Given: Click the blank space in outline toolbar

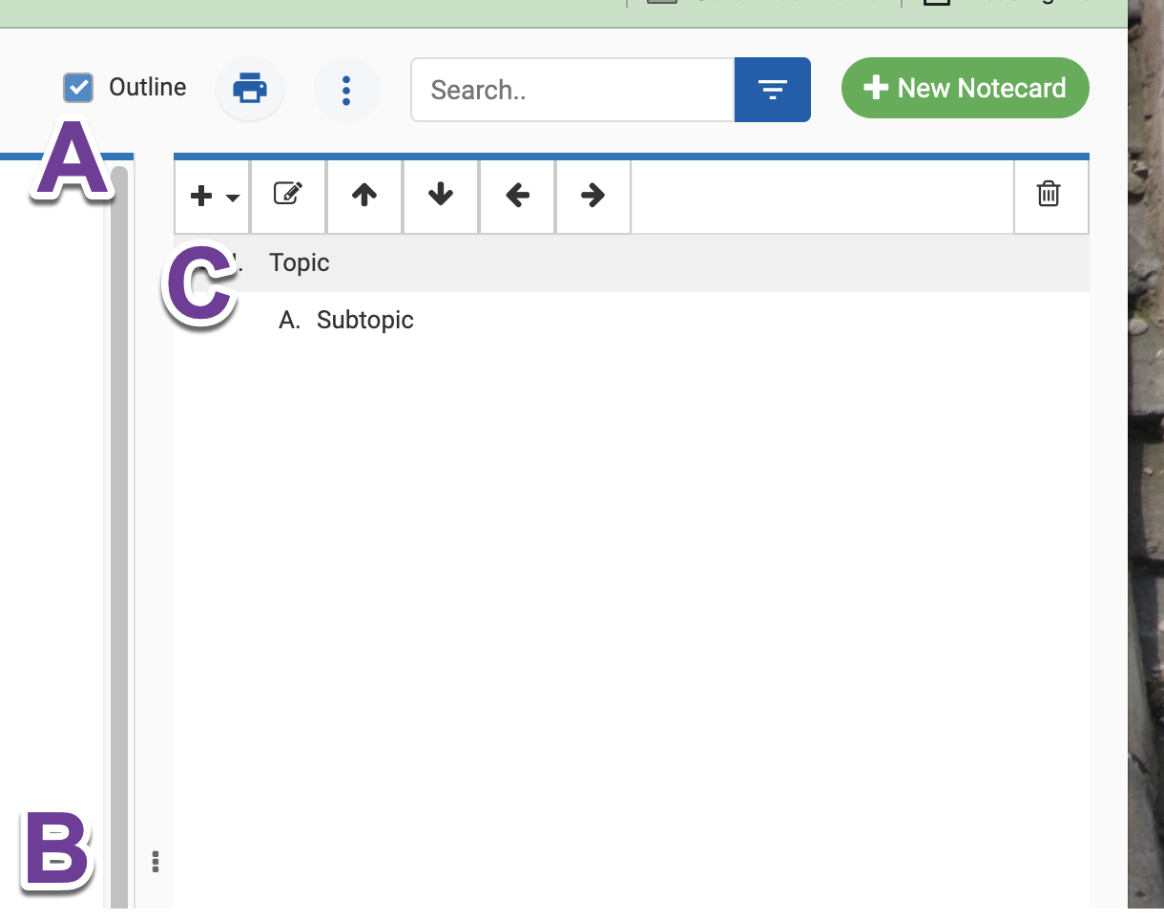Looking at the screenshot, I should click(x=821, y=196).
